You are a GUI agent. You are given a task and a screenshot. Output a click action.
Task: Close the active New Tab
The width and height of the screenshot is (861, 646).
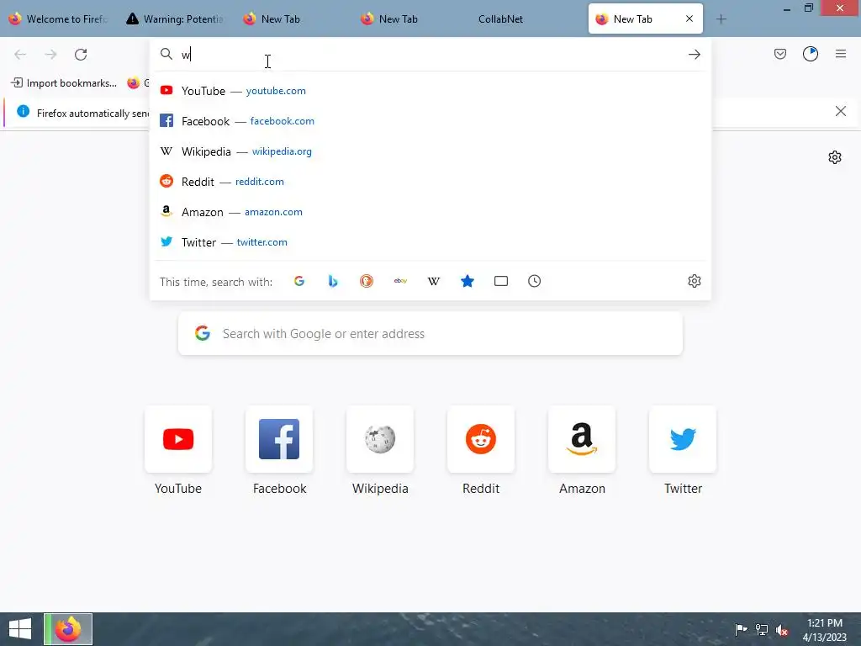[689, 19]
